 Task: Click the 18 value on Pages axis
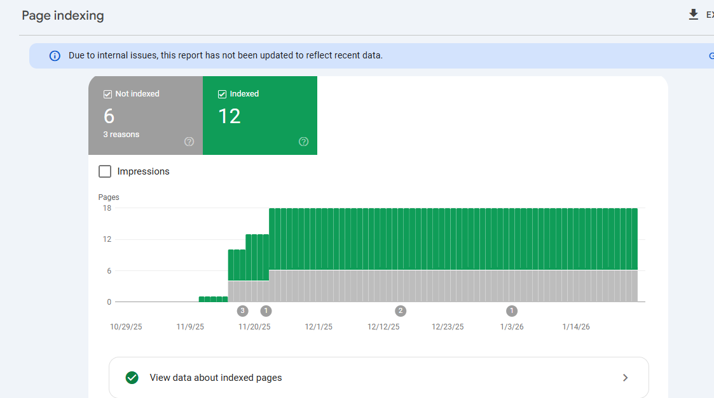coord(107,208)
